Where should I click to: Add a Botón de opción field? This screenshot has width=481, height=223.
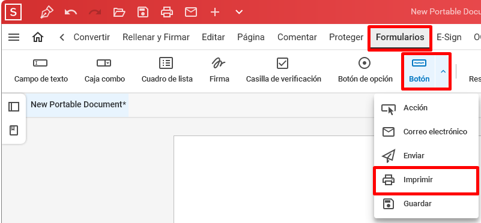[x=365, y=71]
